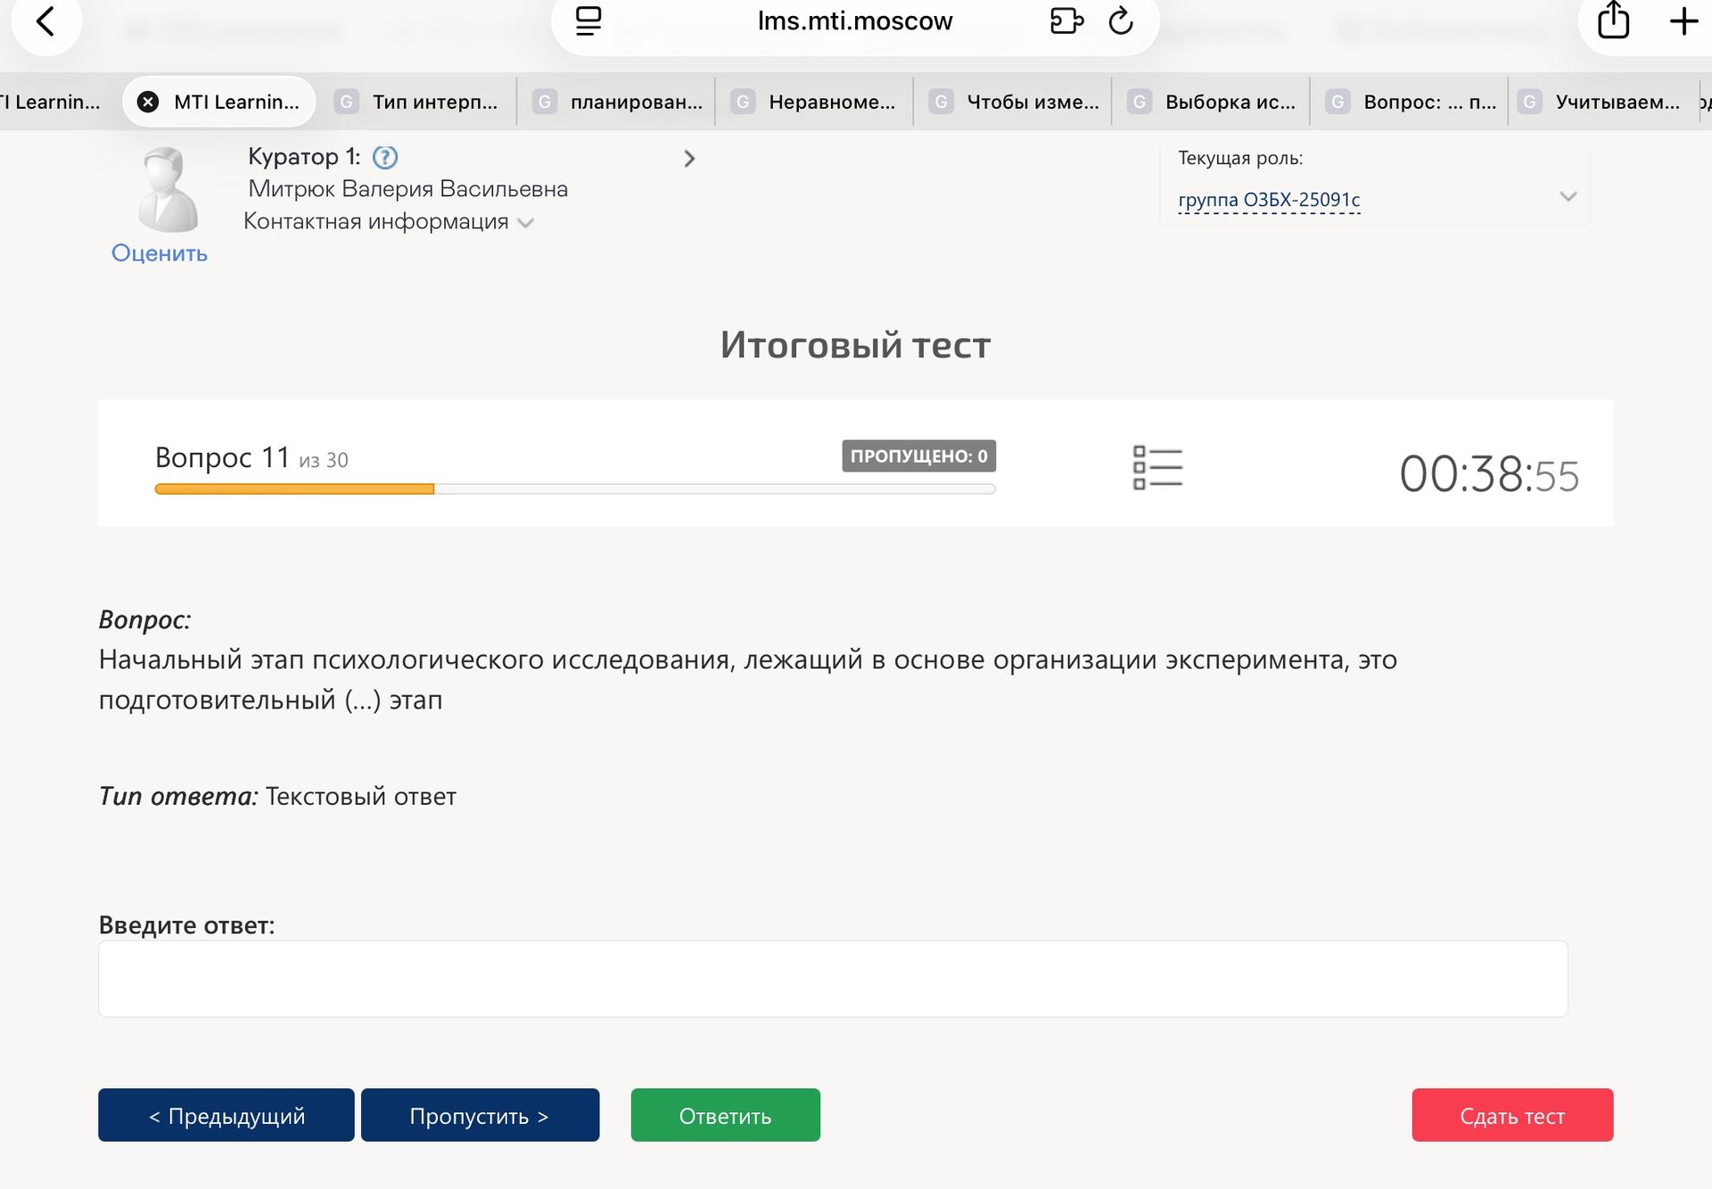This screenshot has height=1189, width=1712.
Task: Switch to the Тип интерп... tab
Action: coord(417,102)
